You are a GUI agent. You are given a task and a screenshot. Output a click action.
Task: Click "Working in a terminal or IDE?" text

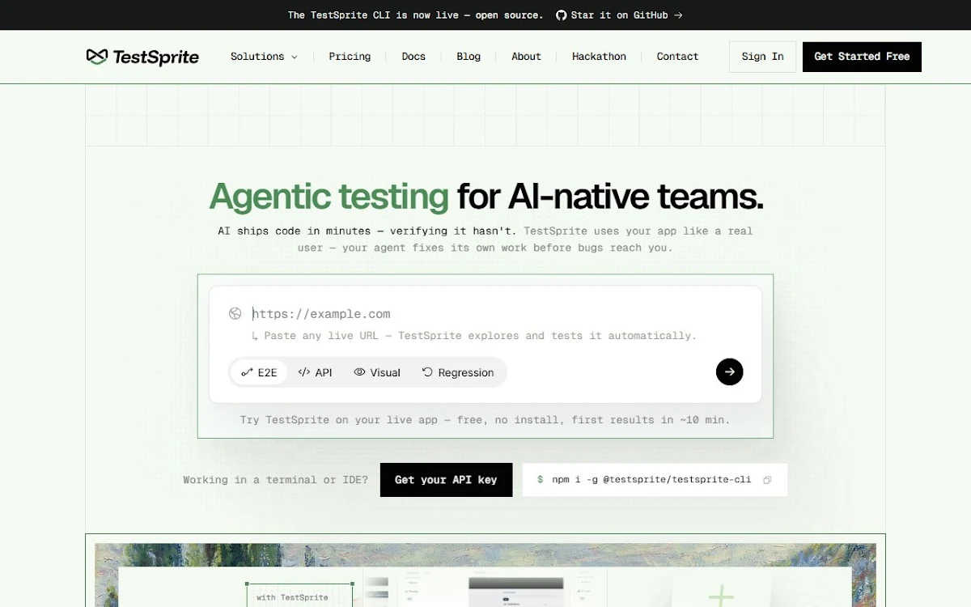click(x=275, y=480)
